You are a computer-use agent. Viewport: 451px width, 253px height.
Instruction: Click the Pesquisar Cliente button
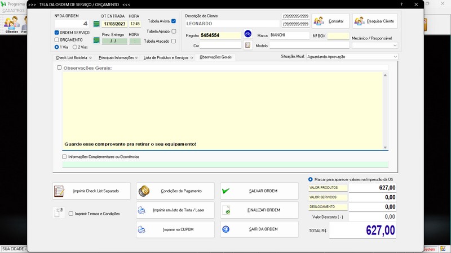(375, 21)
